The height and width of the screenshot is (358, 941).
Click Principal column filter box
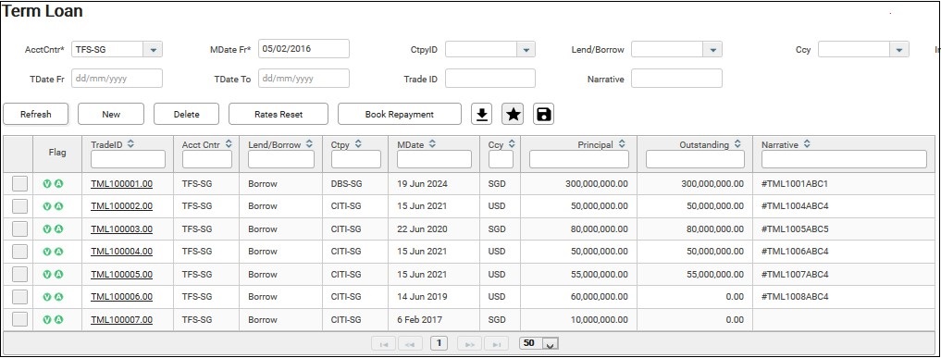pyautogui.click(x=579, y=159)
